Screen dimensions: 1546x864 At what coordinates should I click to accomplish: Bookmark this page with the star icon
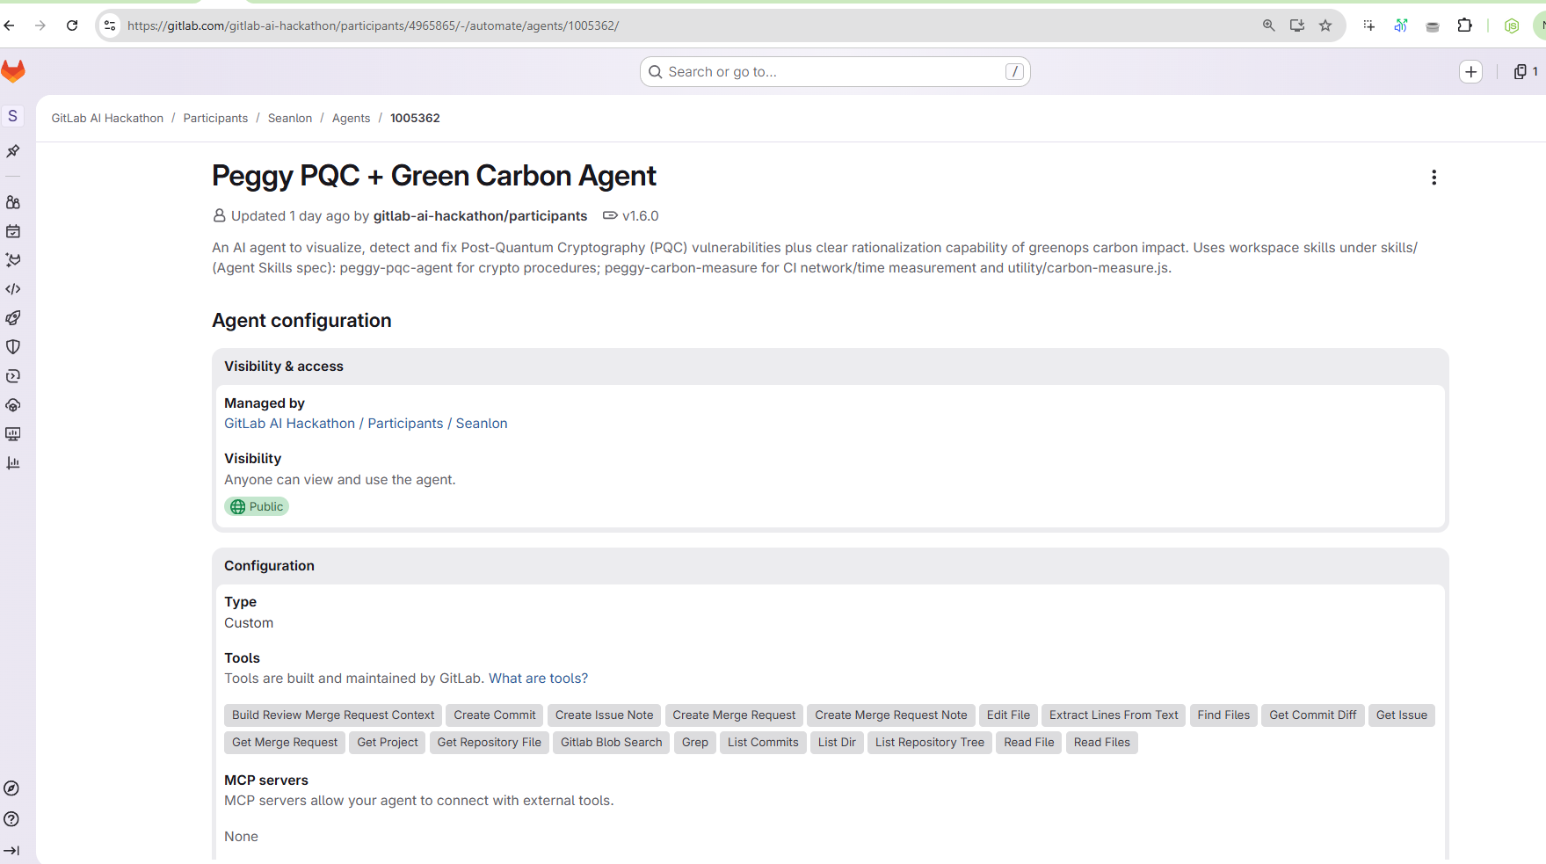1325,25
